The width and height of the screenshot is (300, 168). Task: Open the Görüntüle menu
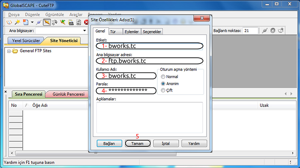coord(55,15)
